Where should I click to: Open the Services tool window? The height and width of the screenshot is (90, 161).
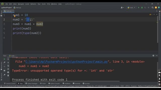tap(86, 83)
